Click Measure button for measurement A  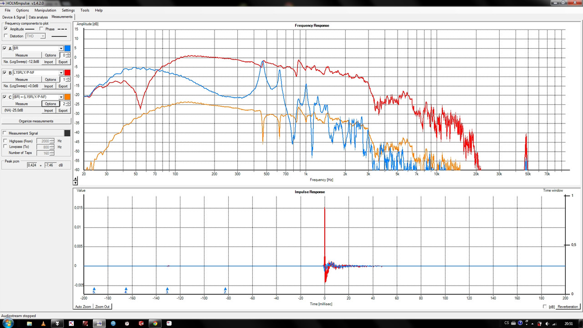pos(22,55)
